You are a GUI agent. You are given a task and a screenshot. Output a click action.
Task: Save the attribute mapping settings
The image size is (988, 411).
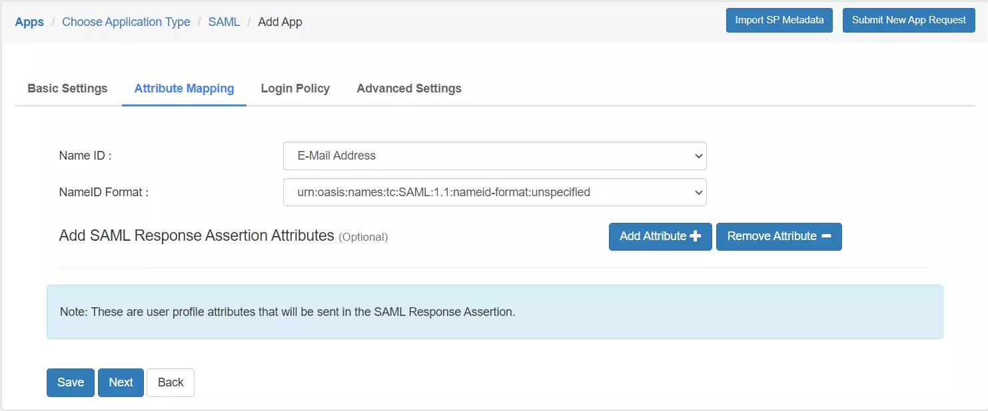[x=70, y=382]
